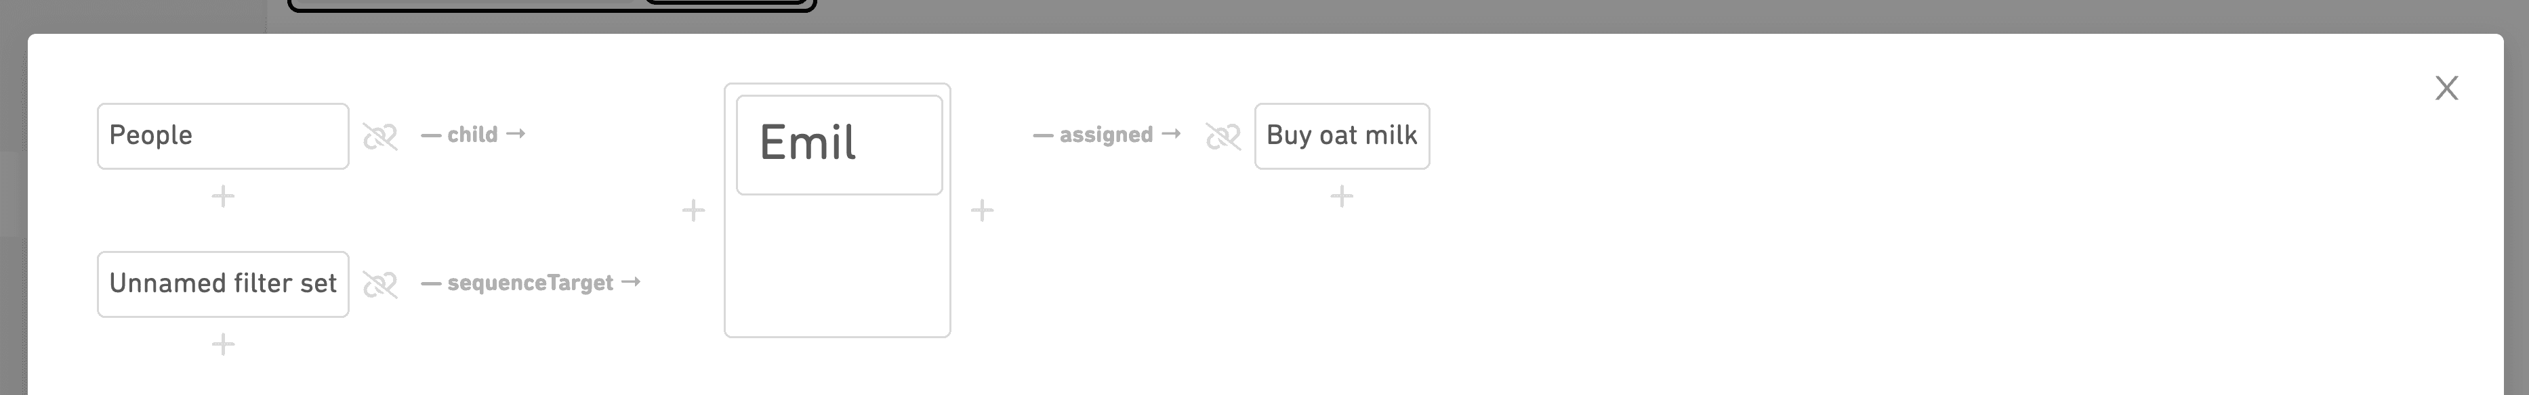
Task: Click the child relation label
Action: 472,135
